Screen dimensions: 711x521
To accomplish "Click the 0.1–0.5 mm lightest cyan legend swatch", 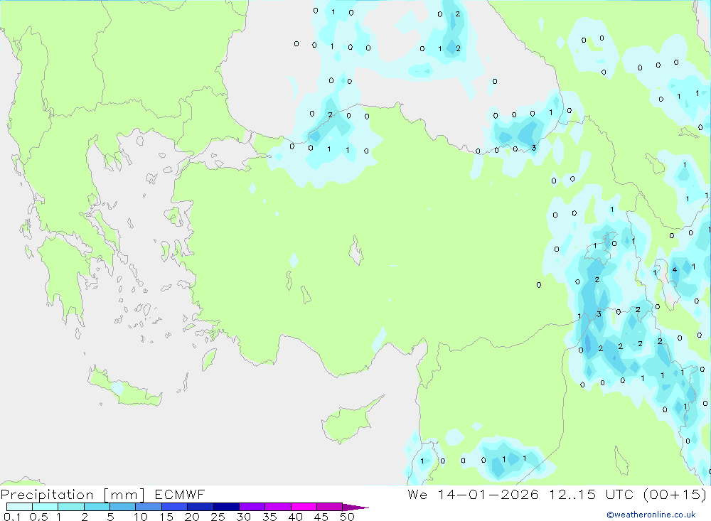I will 19,507.
